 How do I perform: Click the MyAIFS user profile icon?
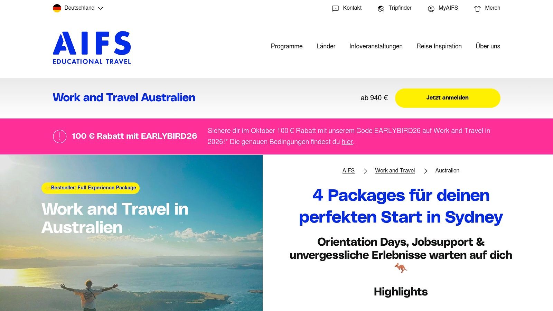pos(431,9)
